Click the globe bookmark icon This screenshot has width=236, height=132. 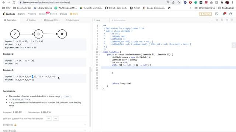click(169, 8)
